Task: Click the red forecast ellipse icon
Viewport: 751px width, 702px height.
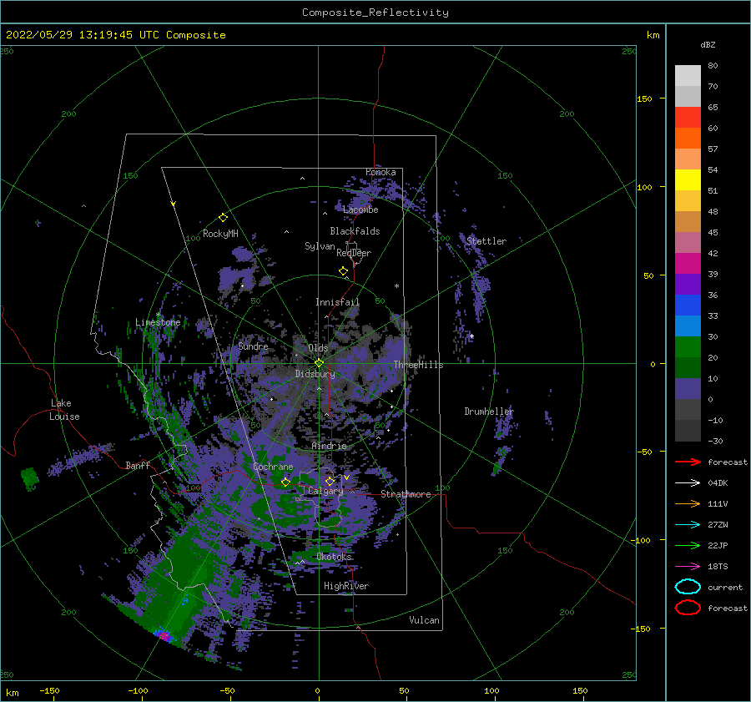Action: coord(688,608)
